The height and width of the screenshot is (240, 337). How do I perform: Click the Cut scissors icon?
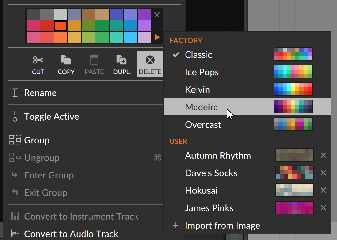click(38, 60)
